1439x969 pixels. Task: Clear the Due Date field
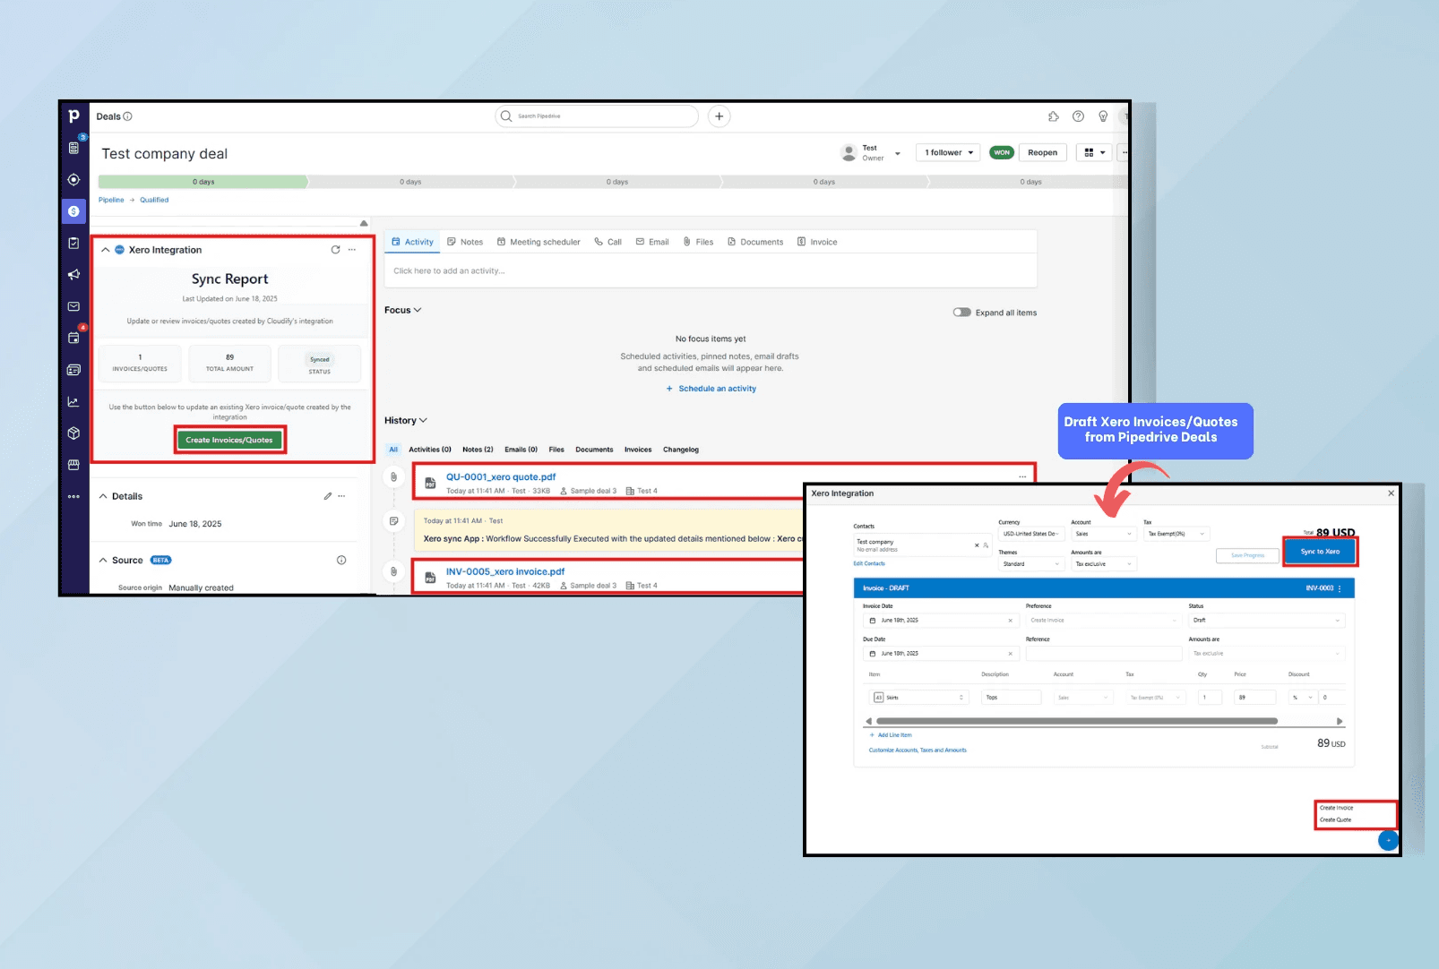[1010, 654]
